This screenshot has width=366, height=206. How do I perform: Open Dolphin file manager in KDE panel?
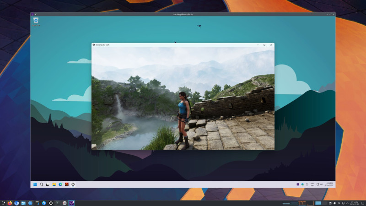[x=23, y=203]
